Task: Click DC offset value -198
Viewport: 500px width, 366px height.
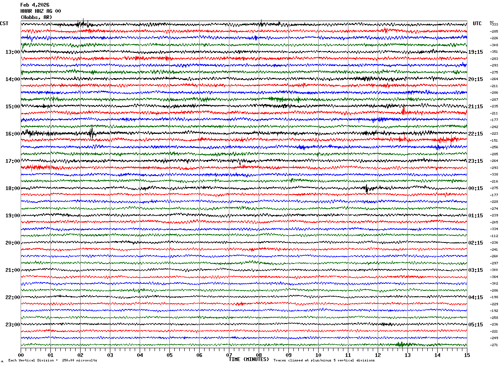Action: pyautogui.click(x=494, y=297)
